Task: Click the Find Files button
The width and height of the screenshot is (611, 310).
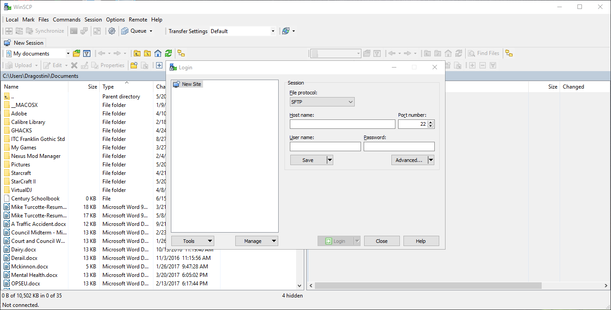Action: click(484, 53)
